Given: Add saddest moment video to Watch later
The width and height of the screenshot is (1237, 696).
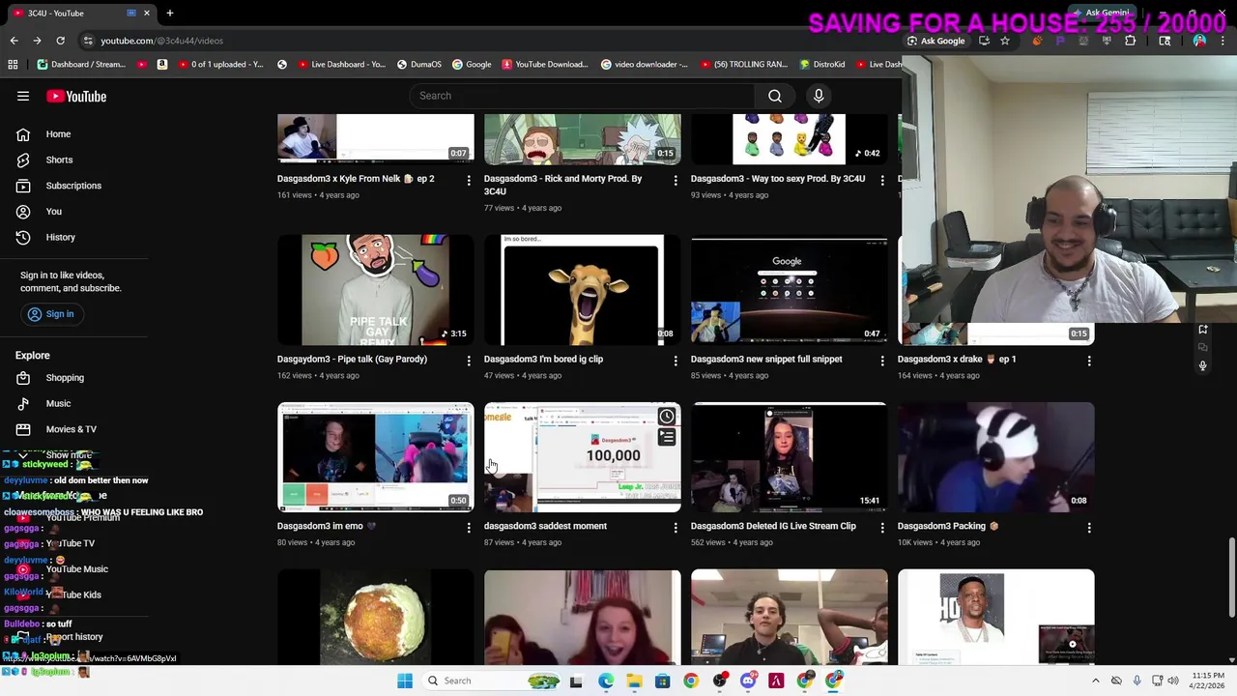Looking at the screenshot, I should tap(667, 417).
